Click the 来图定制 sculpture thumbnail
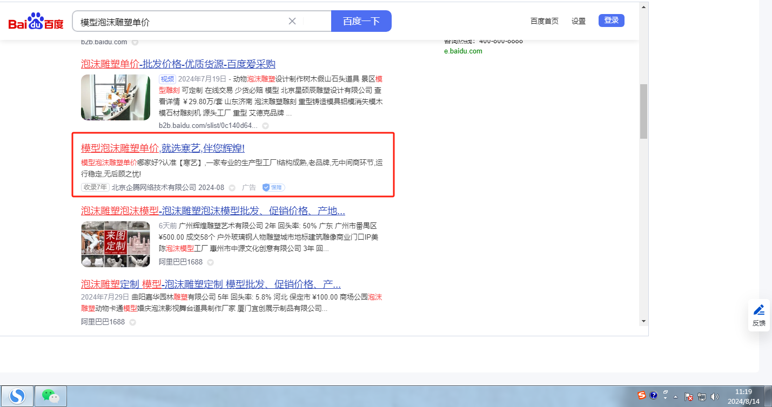772x407 pixels. point(116,244)
